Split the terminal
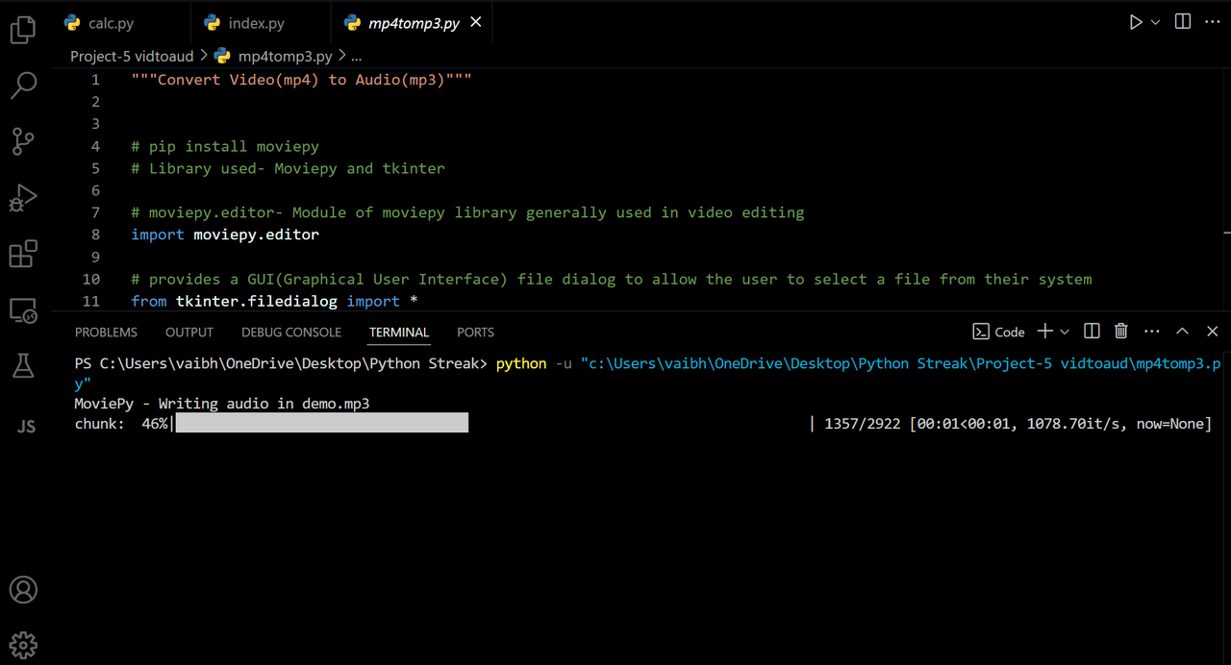Image resolution: width=1231 pixels, height=665 pixels. click(x=1092, y=331)
